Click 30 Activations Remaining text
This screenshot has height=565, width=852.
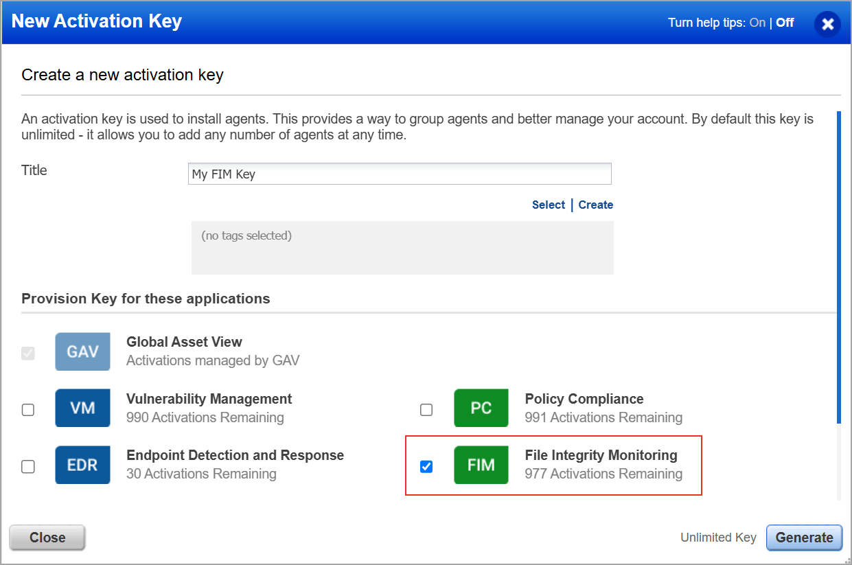pos(201,474)
